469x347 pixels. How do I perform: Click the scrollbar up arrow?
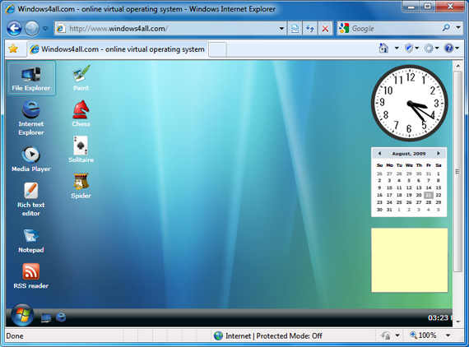[458, 66]
